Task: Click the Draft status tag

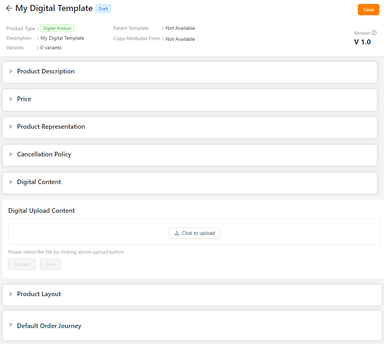Action: coord(103,9)
